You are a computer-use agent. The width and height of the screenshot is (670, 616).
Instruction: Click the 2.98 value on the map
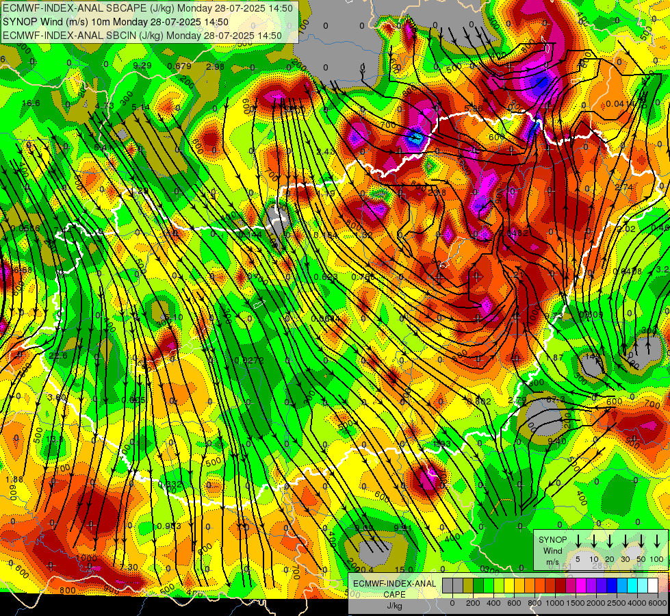215,66
